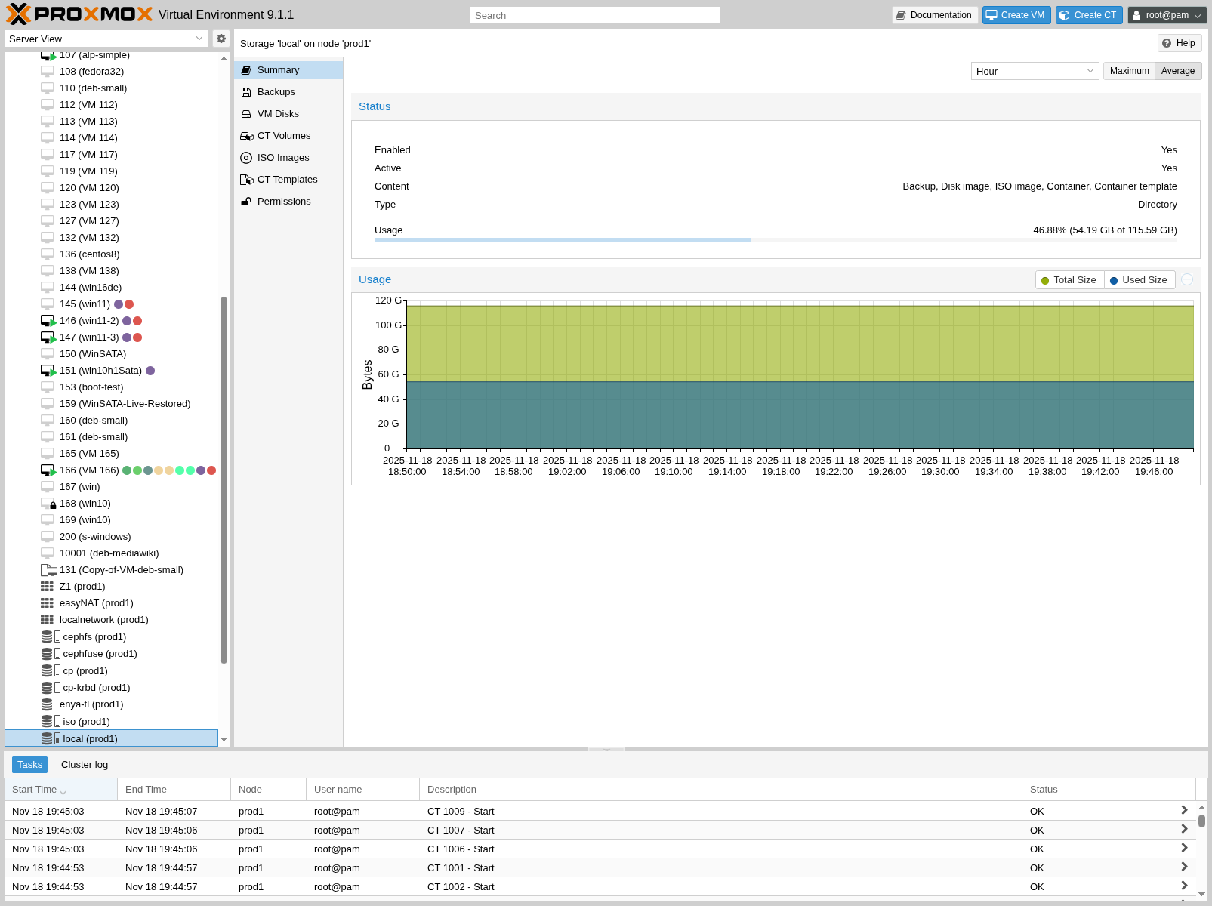Click the Server View settings gear icon
This screenshot has width=1212, height=906.
coord(221,39)
